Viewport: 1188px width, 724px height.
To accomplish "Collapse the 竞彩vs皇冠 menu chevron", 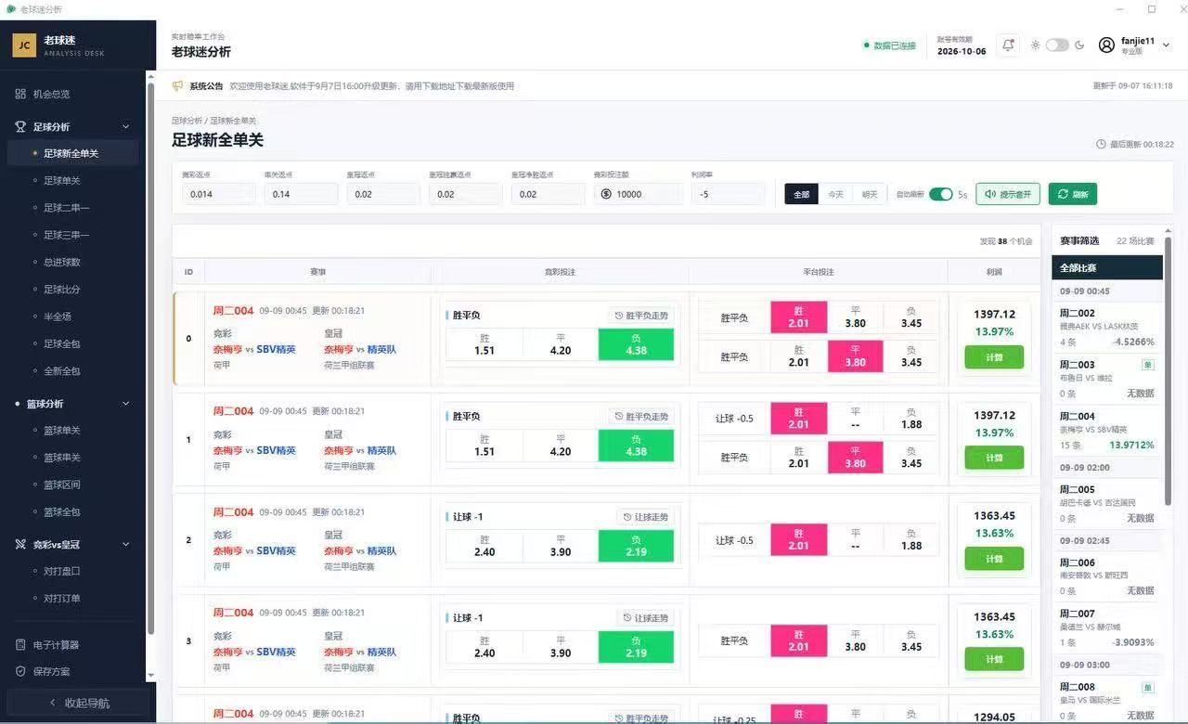I will tap(126, 544).
